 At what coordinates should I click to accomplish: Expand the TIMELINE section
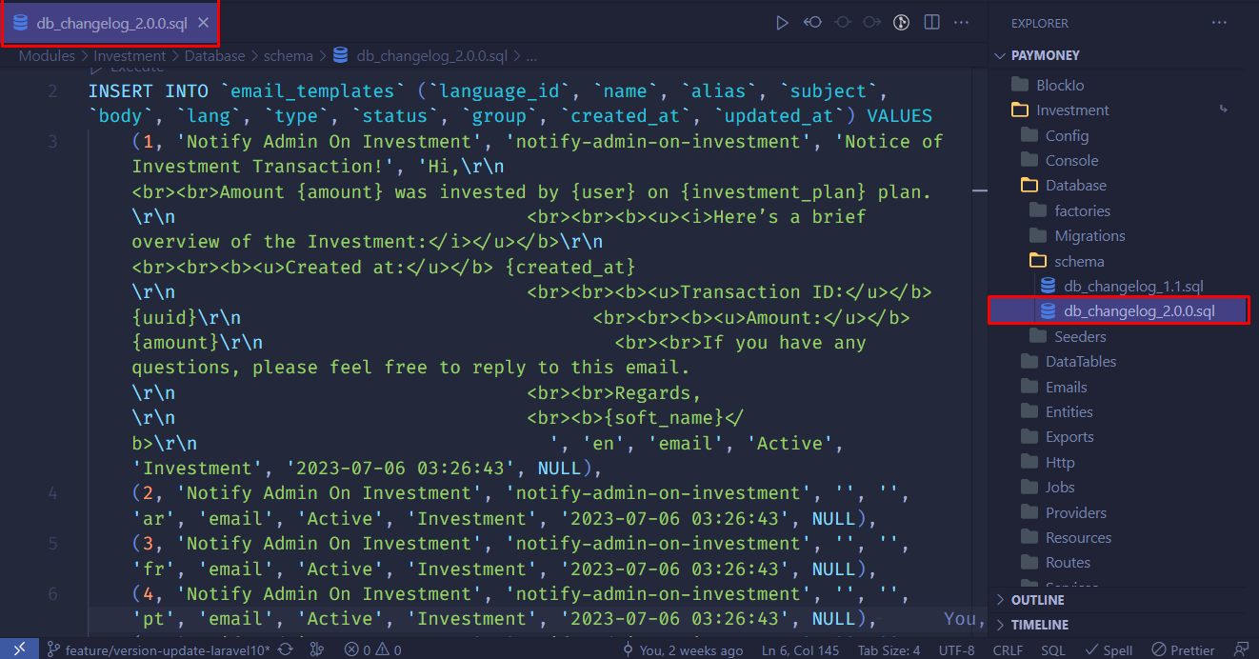(1038, 625)
